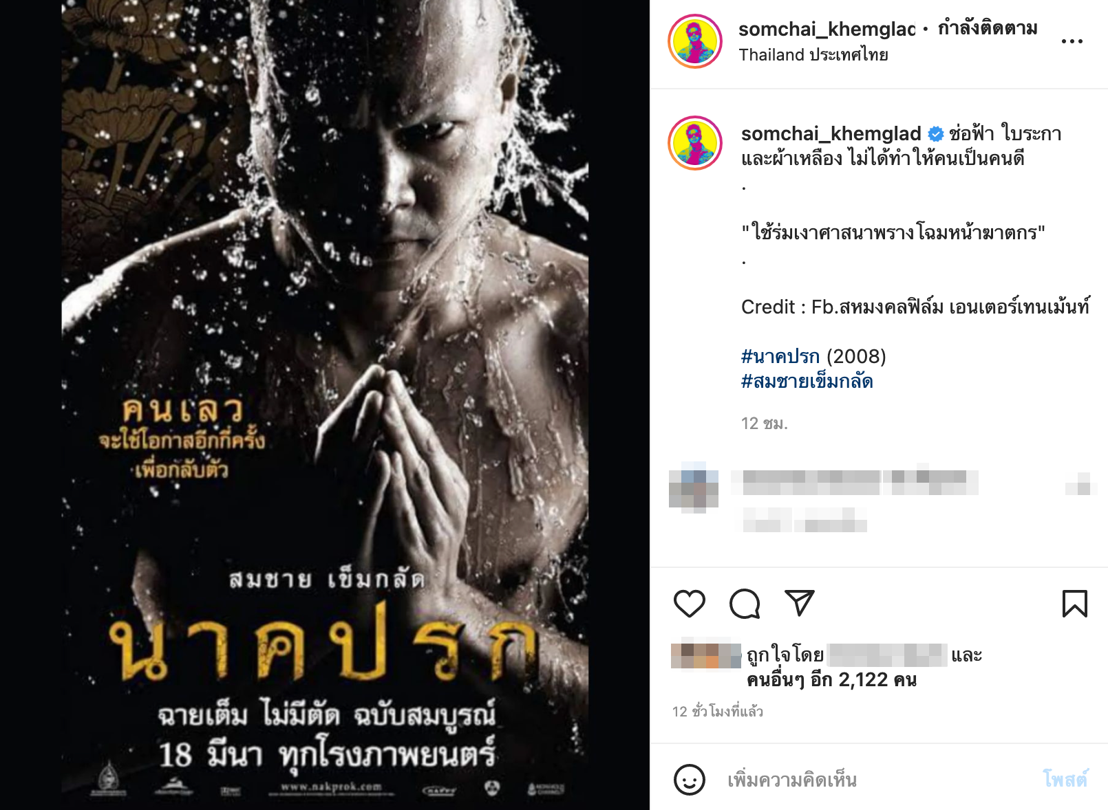Screen dimensions: 1108x810
Task: Open the emoji picker smiley icon
Action: [689, 780]
